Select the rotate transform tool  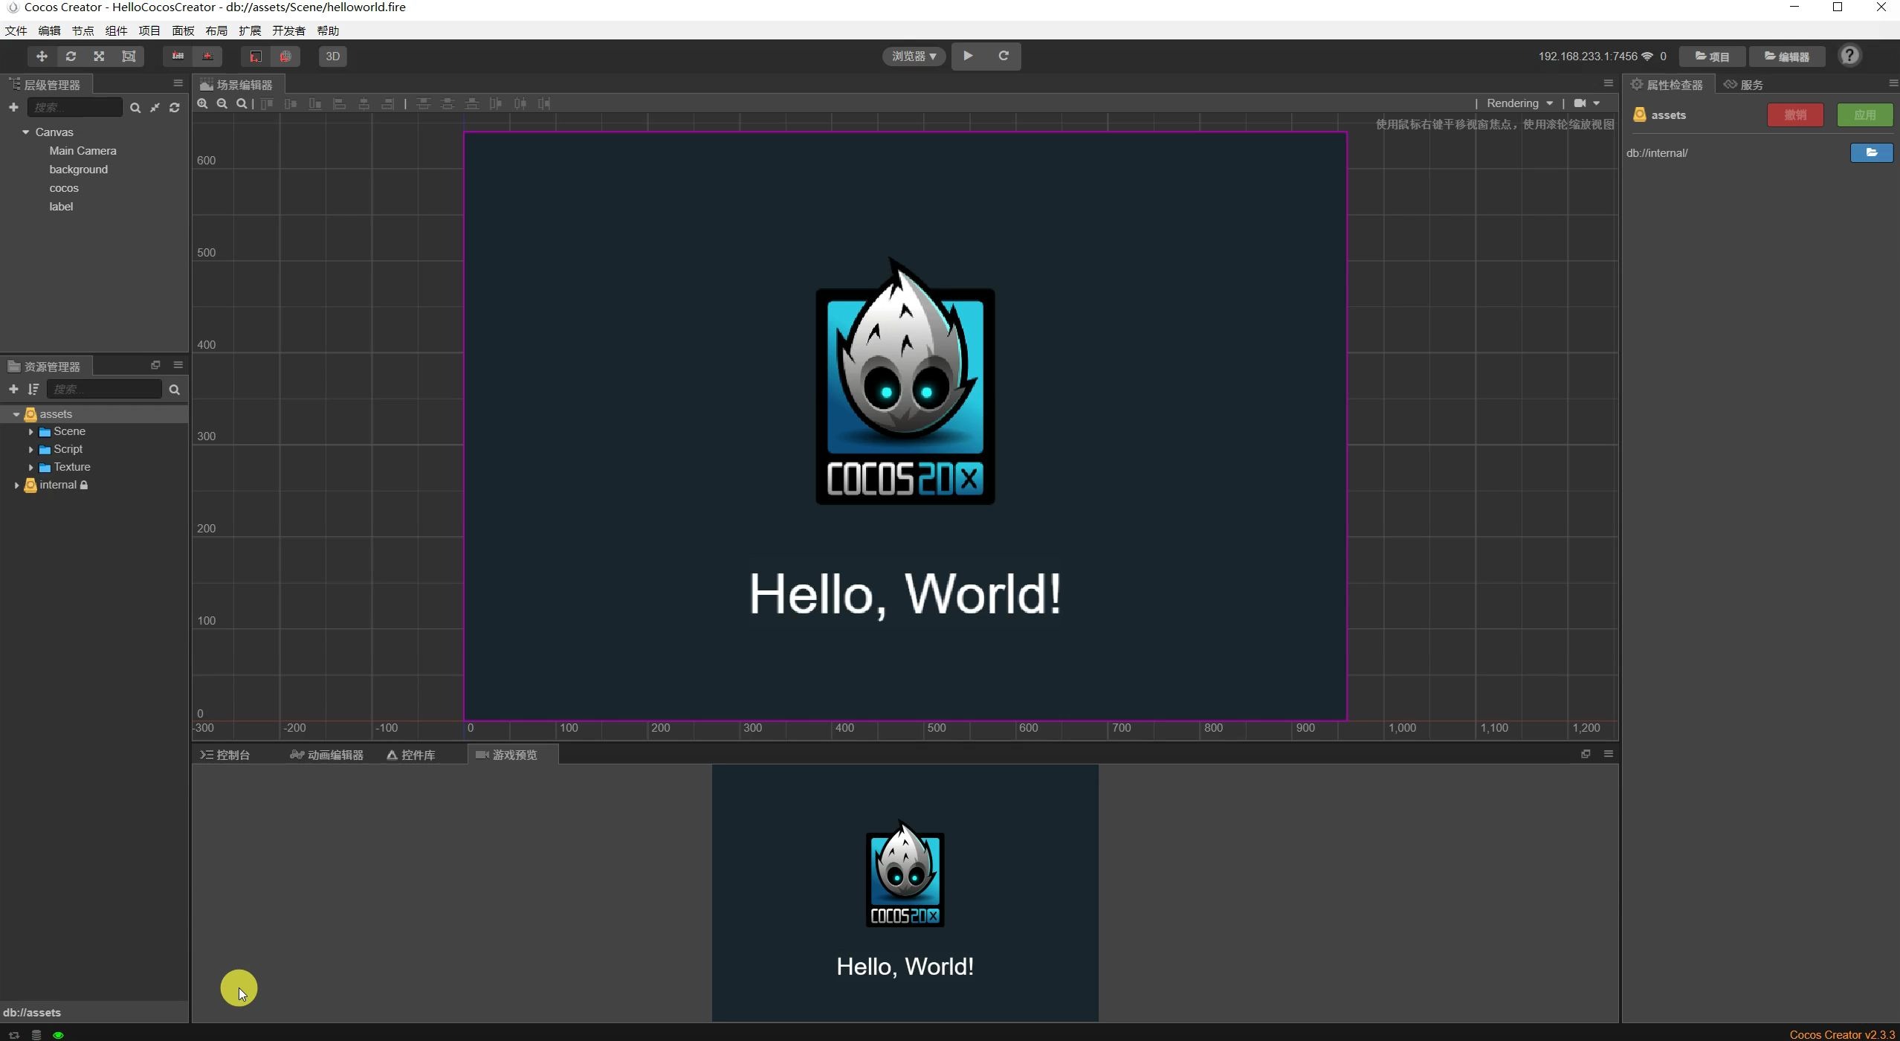tap(71, 57)
